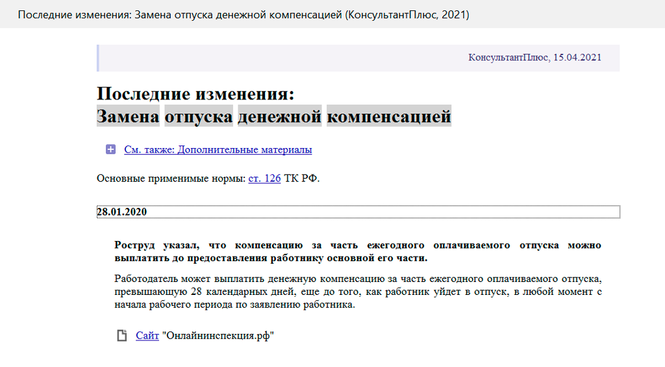Expand the plus icon beside 'См. также'
665x367 pixels.
pyautogui.click(x=110, y=149)
